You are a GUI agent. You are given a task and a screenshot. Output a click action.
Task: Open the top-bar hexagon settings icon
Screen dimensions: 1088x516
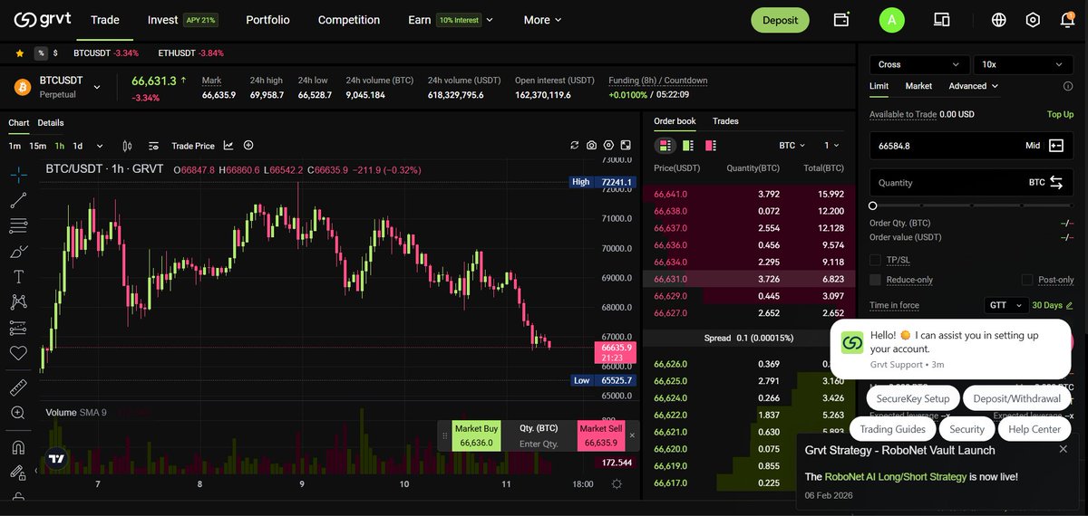(1033, 20)
